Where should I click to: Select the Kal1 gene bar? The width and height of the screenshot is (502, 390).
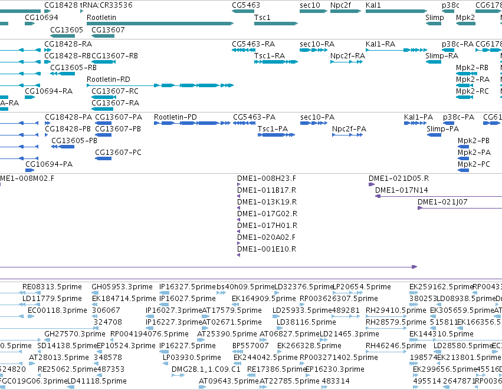tap(396, 11)
